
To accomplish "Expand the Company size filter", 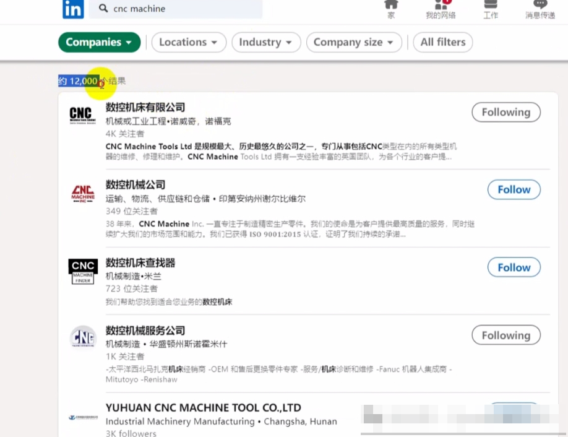I will (354, 42).
